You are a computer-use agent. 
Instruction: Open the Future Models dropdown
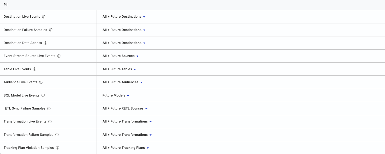pyautogui.click(x=116, y=95)
